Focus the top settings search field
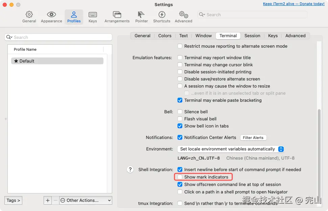This screenshot has width=328, height=211. (x=252, y=15)
